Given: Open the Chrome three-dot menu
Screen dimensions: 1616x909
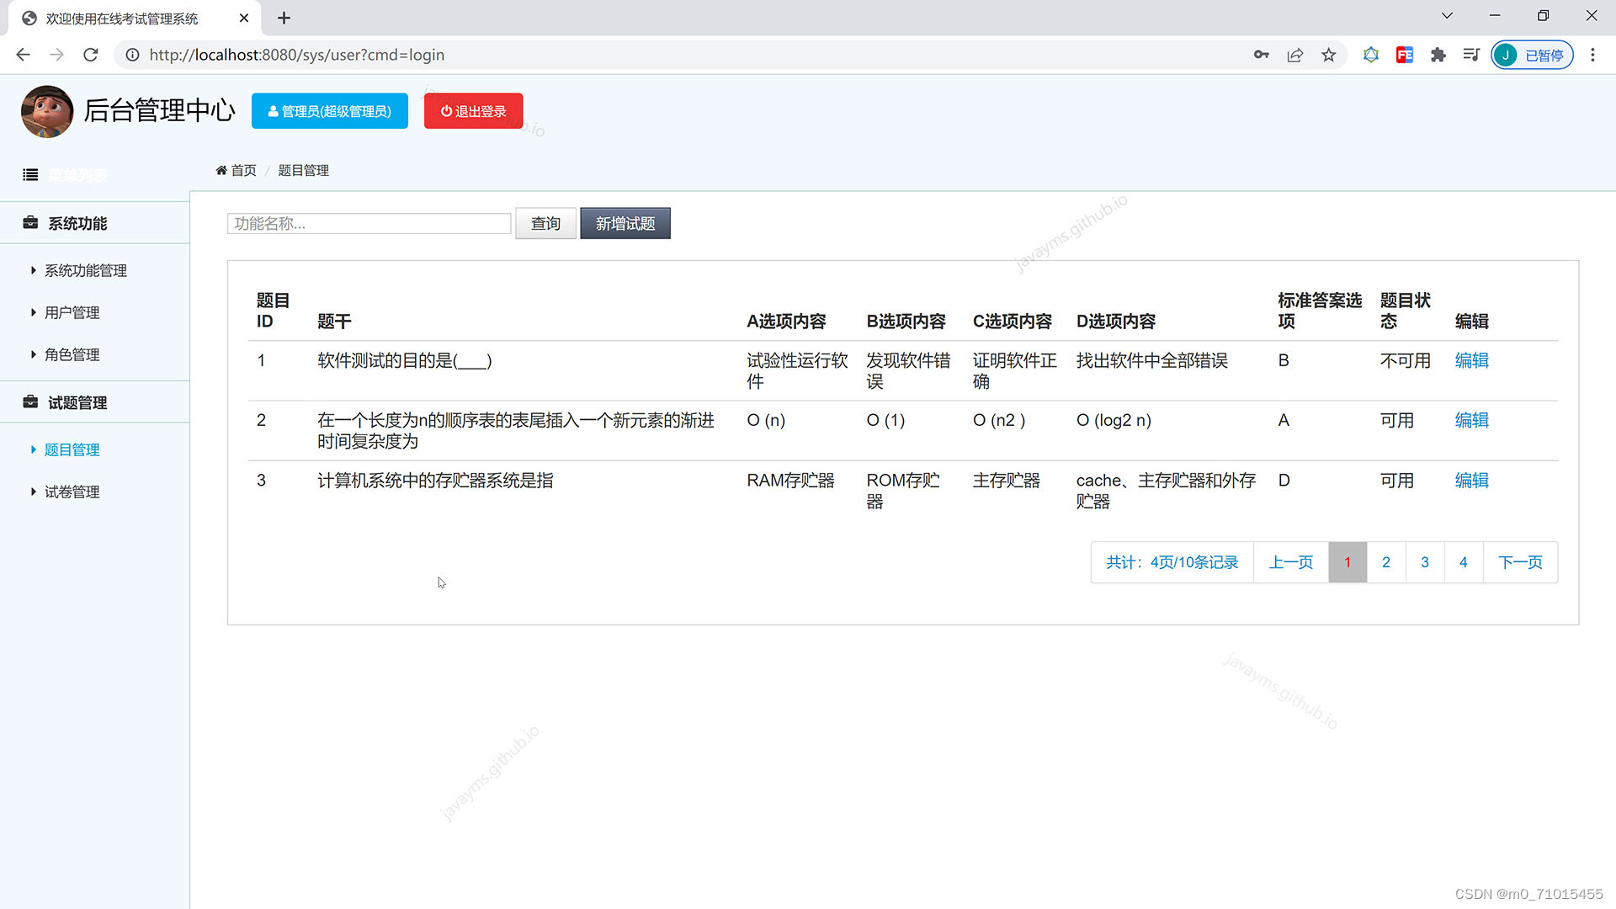Looking at the screenshot, I should [x=1592, y=55].
